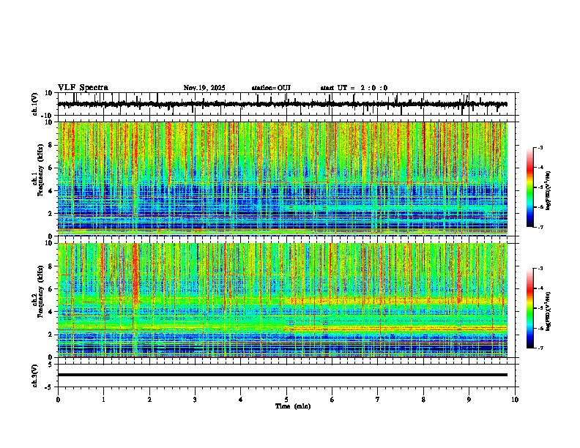Click the ch.1(V) waveform axis label
This screenshot has width=580, height=448.
[x=35, y=104]
